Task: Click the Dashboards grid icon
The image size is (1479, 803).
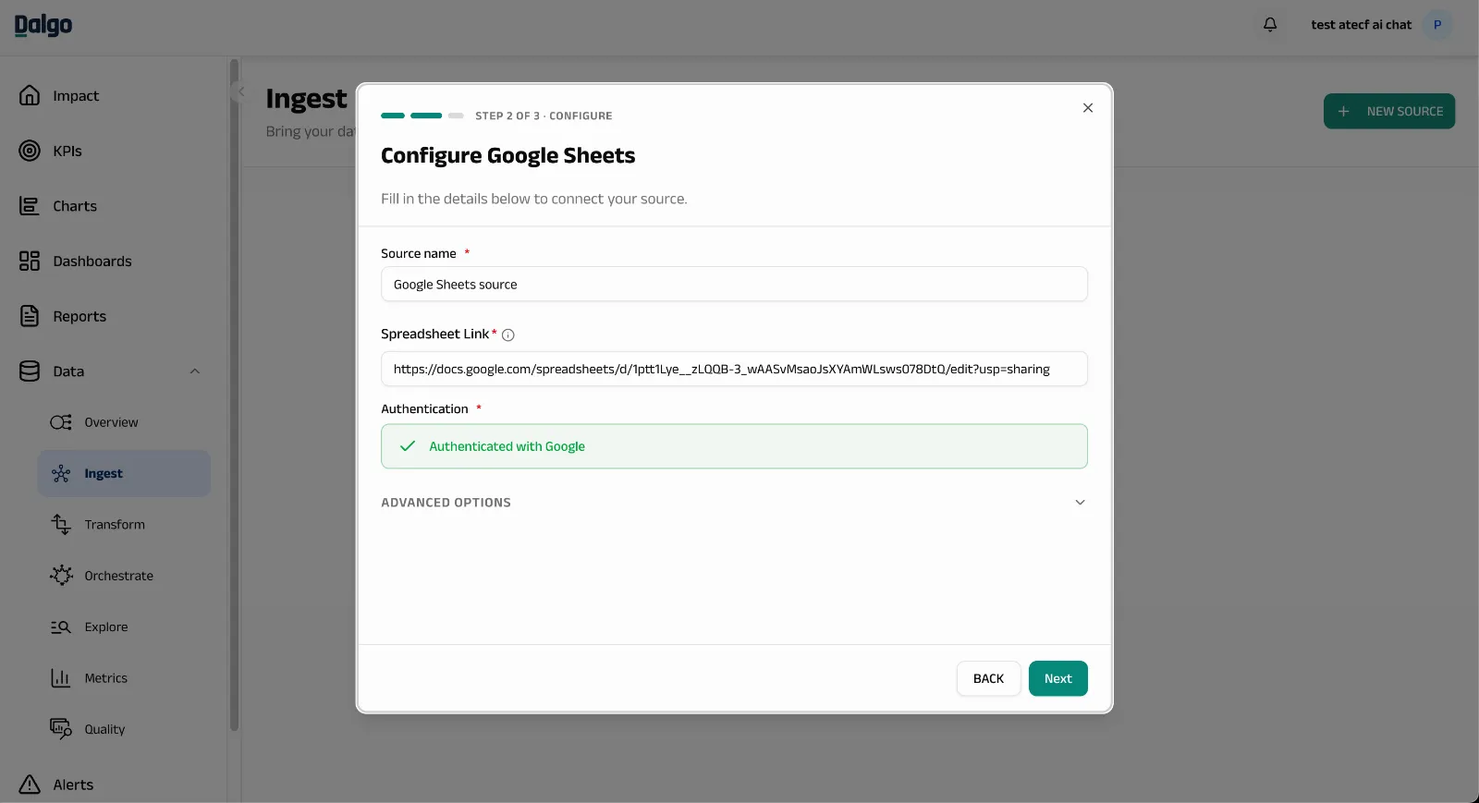Action: [30, 261]
